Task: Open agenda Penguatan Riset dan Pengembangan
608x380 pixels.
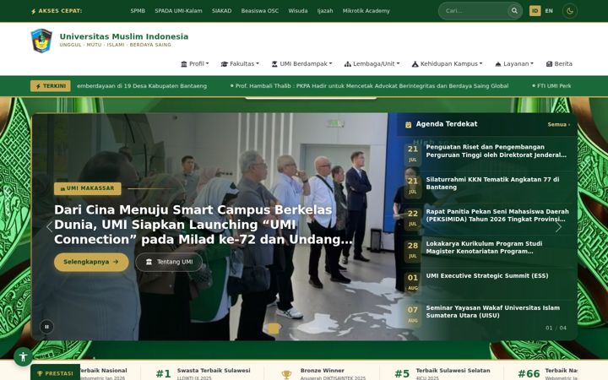Action: point(497,151)
